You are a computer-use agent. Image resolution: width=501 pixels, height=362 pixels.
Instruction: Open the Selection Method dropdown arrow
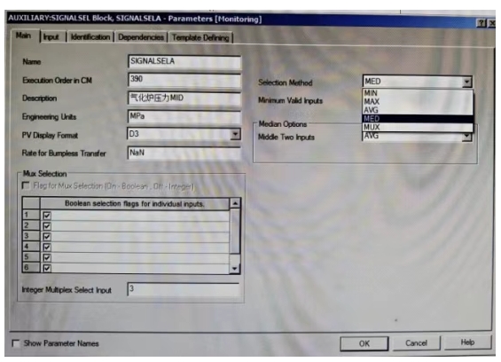pyautogui.click(x=466, y=82)
